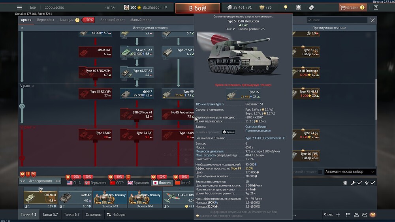This screenshot has height=222, width=395.
Task: Switch to the Авиация tab
Action: (x=66, y=20)
